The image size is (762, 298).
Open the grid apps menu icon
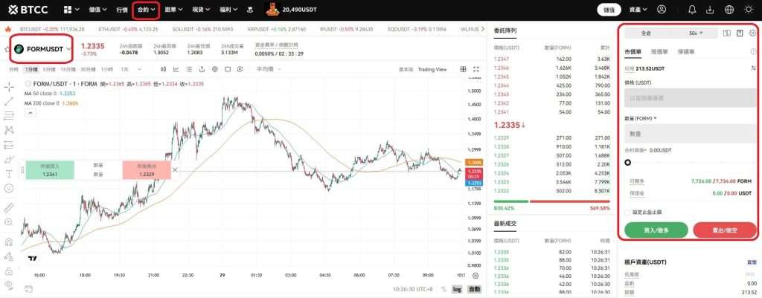(68, 9)
